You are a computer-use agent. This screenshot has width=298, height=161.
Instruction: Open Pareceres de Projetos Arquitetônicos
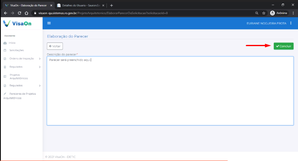(19, 96)
